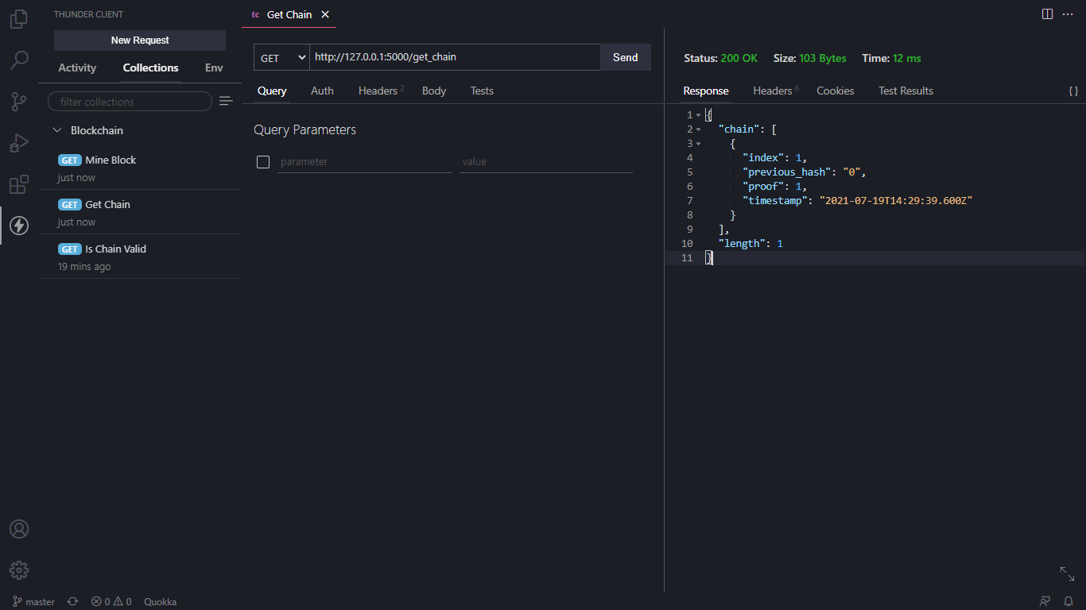Click the "index" key in response
This screenshot has width=1086, height=610.
763,158
